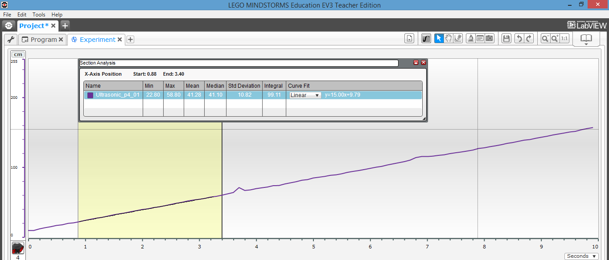Close the Program tab
The image size is (609, 260).
tap(62, 40)
